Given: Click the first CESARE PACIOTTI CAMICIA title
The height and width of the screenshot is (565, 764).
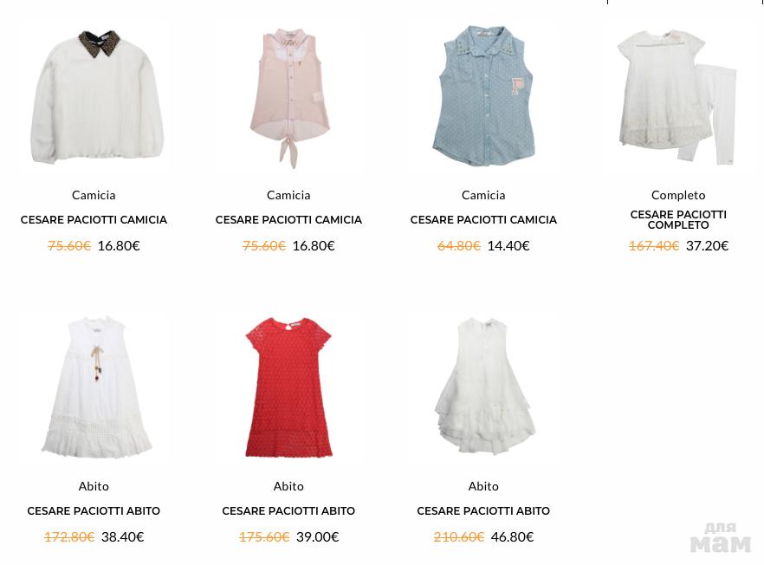Looking at the screenshot, I should coord(94,220).
